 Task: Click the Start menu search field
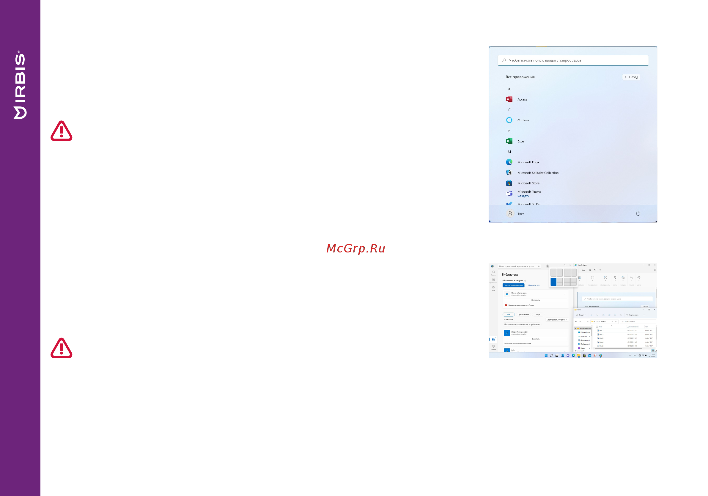[573, 60]
